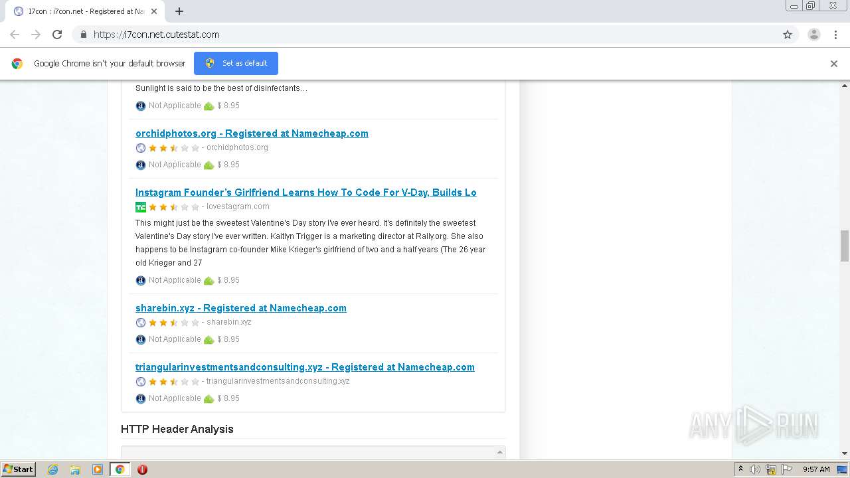Viewport: 850px width, 478px height.
Task: Launch Internet Explorer from taskbar
Action: tap(52, 469)
